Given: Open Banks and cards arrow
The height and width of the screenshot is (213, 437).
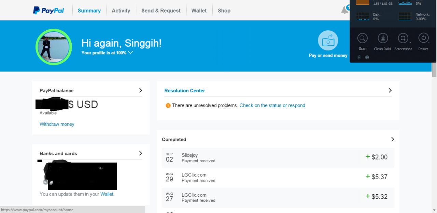Looking at the screenshot, I should click(x=140, y=153).
